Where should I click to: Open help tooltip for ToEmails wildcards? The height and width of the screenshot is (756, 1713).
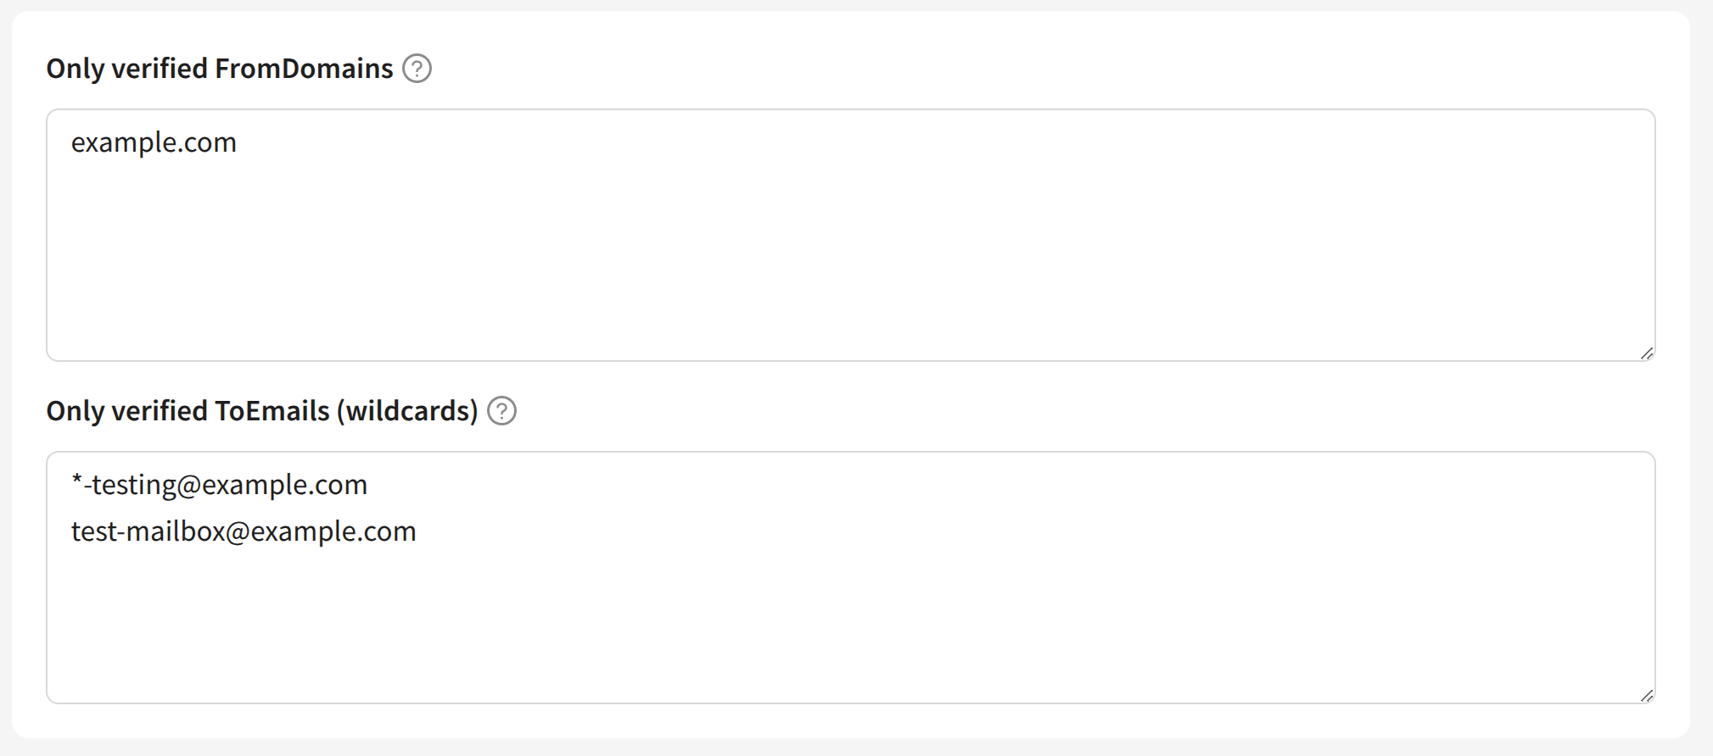coord(501,411)
